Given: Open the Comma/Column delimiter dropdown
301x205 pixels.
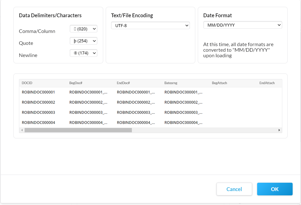Looking at the screenshot, I should pyautogui.click(x=83, y=29).
